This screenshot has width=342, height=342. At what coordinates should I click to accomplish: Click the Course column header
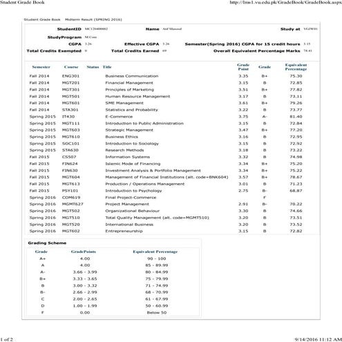coord(71,67)
